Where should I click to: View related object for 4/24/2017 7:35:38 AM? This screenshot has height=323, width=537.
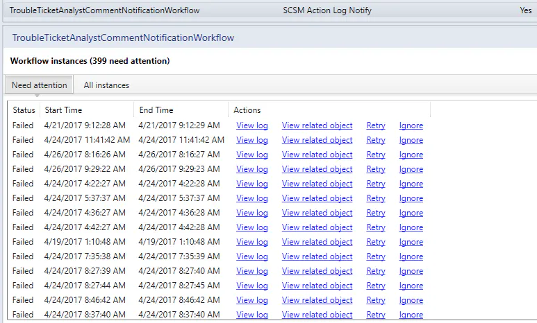coord(317,256)
